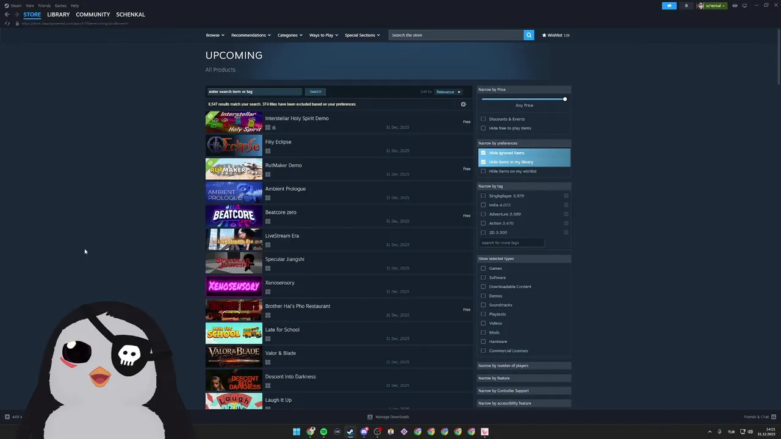Click the Manage Downloads icon

(370, 417)
